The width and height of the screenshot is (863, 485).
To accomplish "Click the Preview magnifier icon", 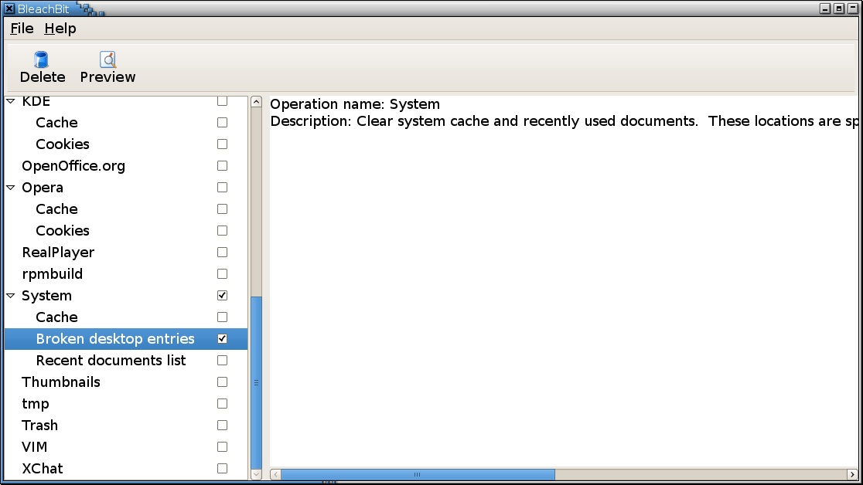I will point(107,59).
